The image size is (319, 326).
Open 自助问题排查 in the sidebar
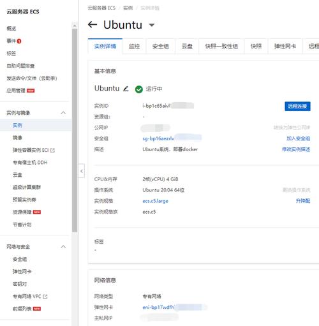point(20,66)
